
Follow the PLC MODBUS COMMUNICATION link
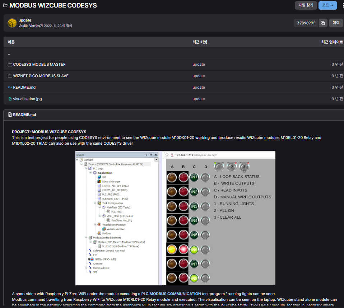[171, 294]
